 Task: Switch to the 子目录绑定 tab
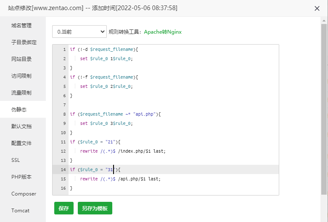[24, 42]
